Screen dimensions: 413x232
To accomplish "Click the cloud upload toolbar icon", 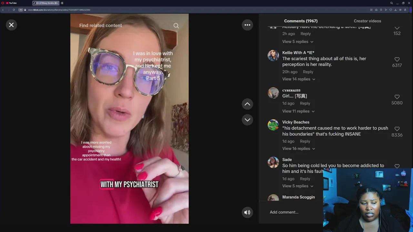I will [376, 10].
